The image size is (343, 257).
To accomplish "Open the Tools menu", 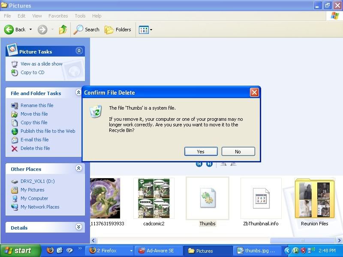I will (80, 16).
